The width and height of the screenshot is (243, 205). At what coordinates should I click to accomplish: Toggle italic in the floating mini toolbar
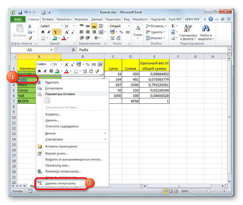tap(45, 71)
